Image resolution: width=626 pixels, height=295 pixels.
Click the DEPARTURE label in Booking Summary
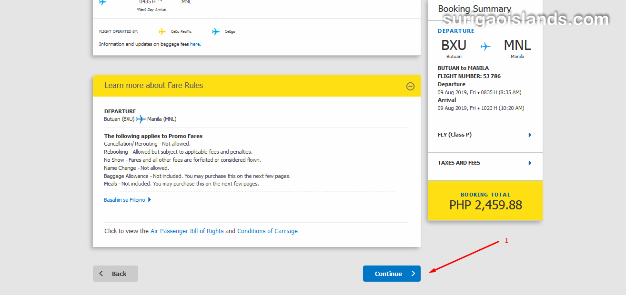tap(456, 31)
